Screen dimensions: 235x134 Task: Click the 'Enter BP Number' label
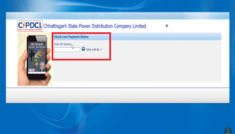point(62,44)
